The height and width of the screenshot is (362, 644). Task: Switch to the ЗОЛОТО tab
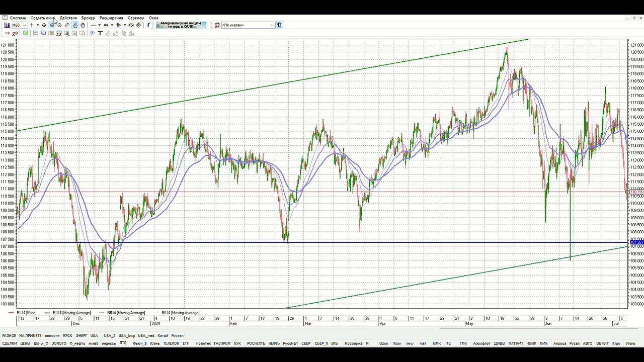coord(59,343)
